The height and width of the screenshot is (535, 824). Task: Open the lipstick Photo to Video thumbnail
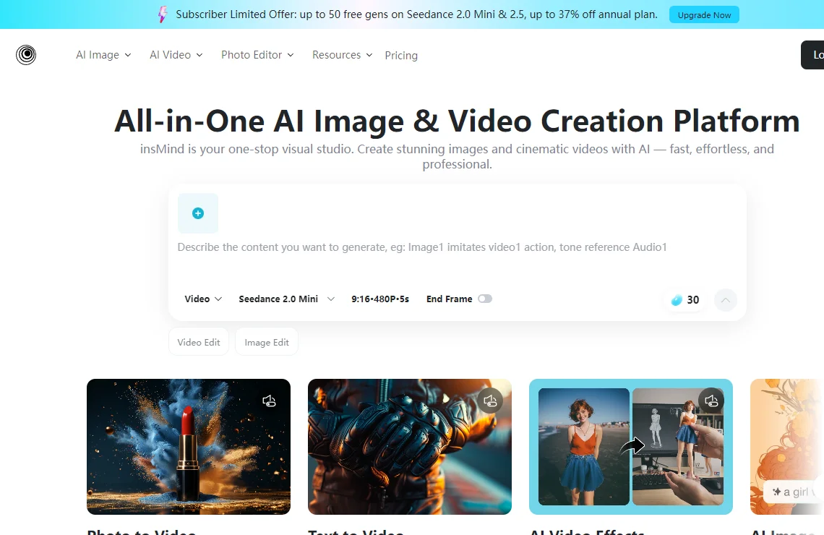(x=189, y=447)
